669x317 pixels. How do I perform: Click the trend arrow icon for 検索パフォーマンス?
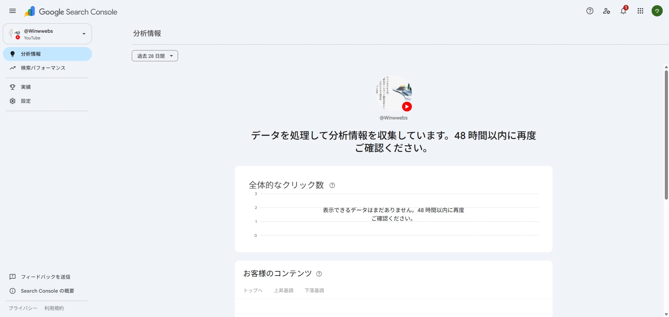tap(13, 68)
